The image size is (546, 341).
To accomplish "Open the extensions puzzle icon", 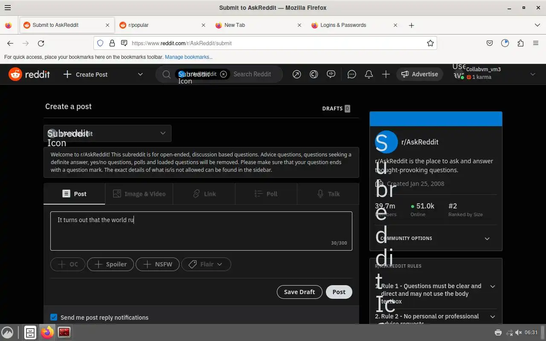I will 520,43.
